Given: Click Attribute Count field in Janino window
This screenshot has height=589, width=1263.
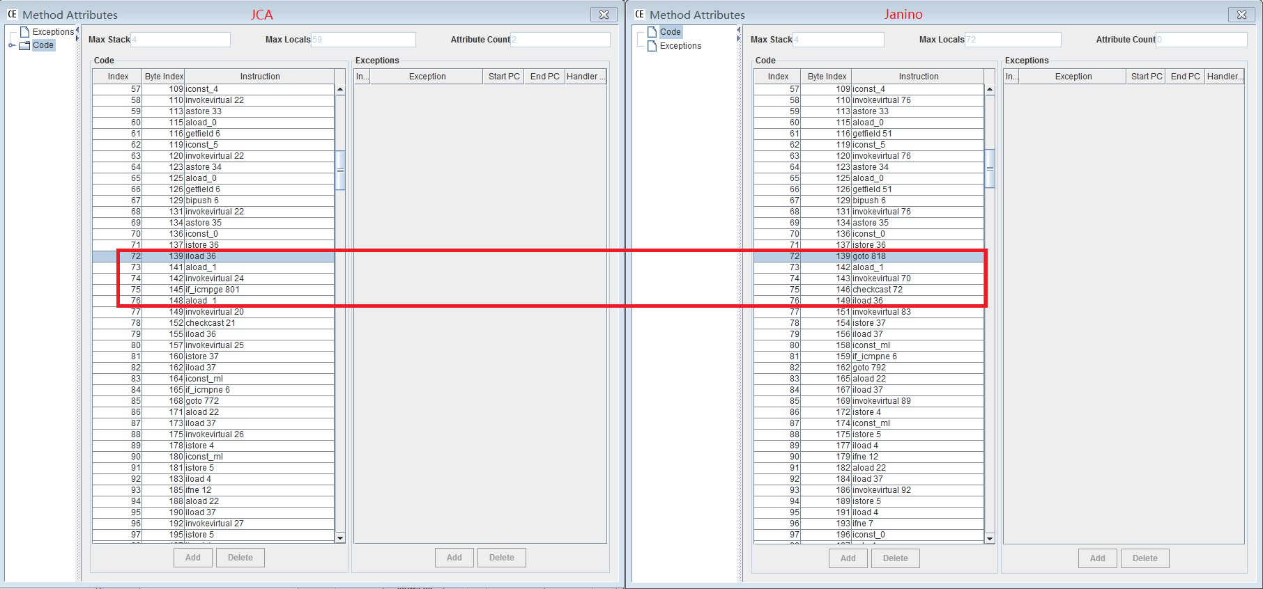Looking at the screenshot, I should click(1202, 40).
